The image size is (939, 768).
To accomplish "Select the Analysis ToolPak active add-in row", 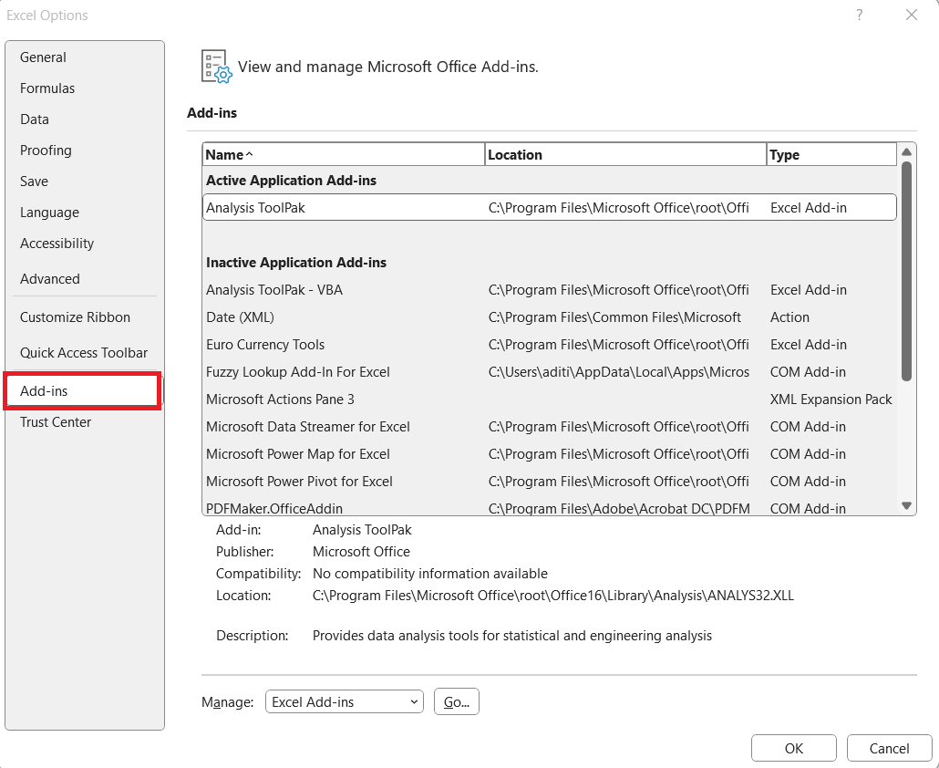I will pos(549,207).
